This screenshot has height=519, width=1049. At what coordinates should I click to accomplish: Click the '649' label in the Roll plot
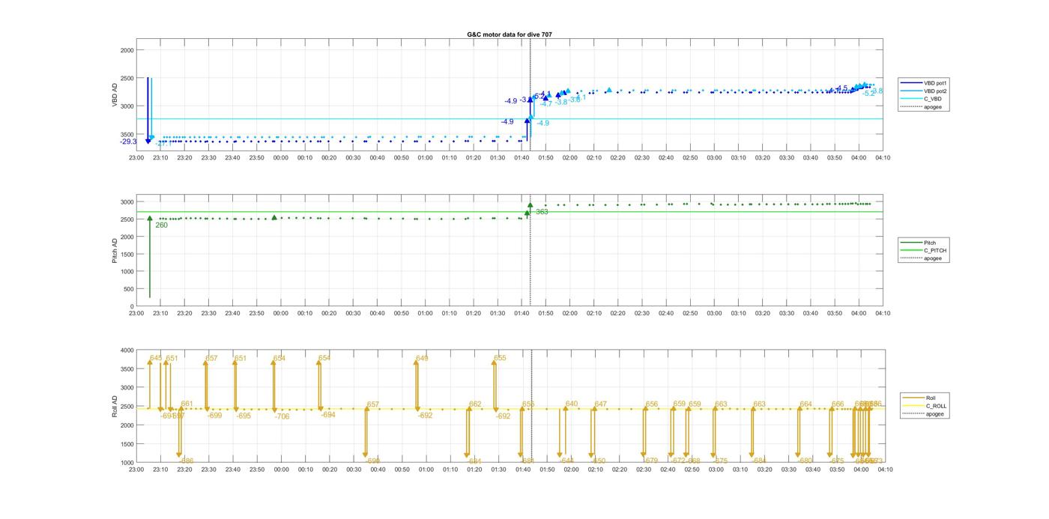pyautogui.click(x=422, y=358)
